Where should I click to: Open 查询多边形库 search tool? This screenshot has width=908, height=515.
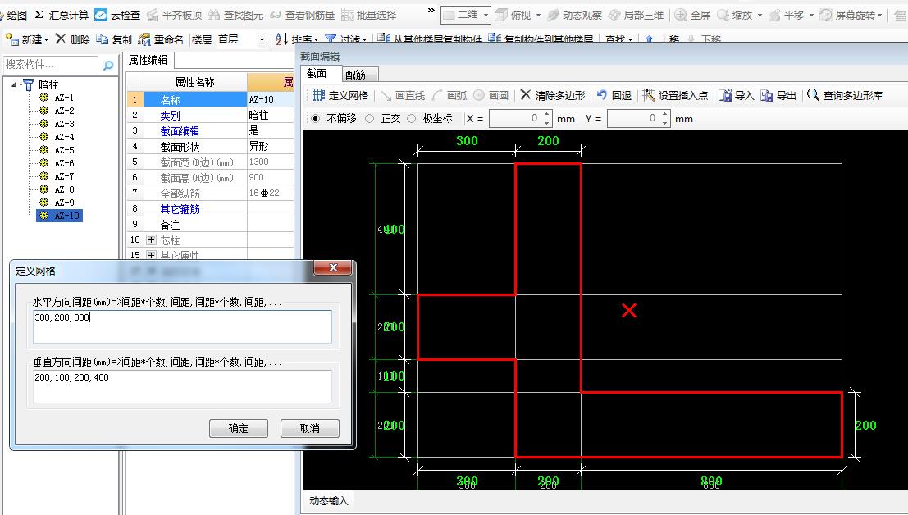pos(845,95)
